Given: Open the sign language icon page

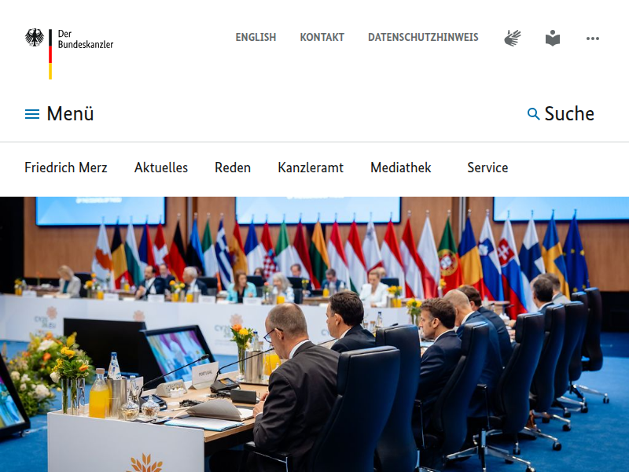Looking at the screenshot, I should coord(513,38).
